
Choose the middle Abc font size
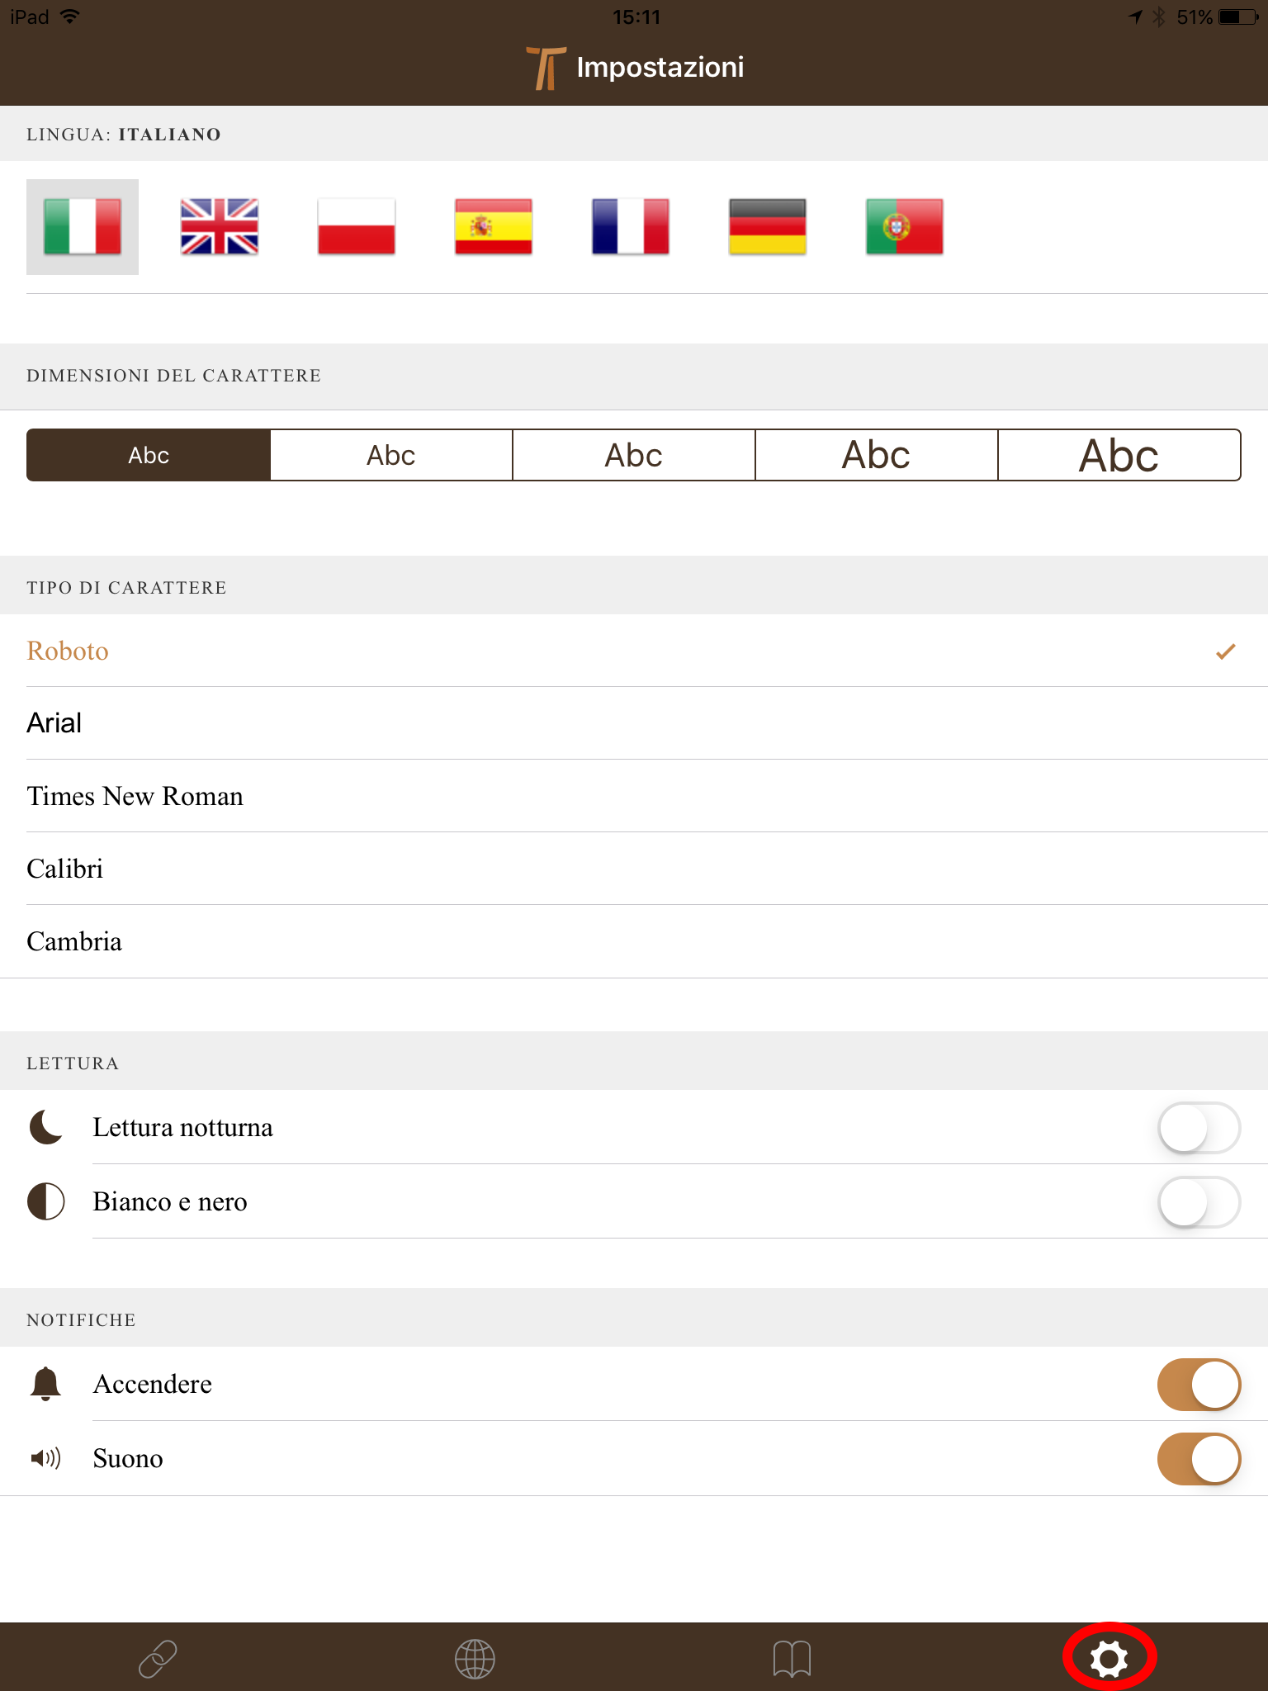click(x=633, y=455)
